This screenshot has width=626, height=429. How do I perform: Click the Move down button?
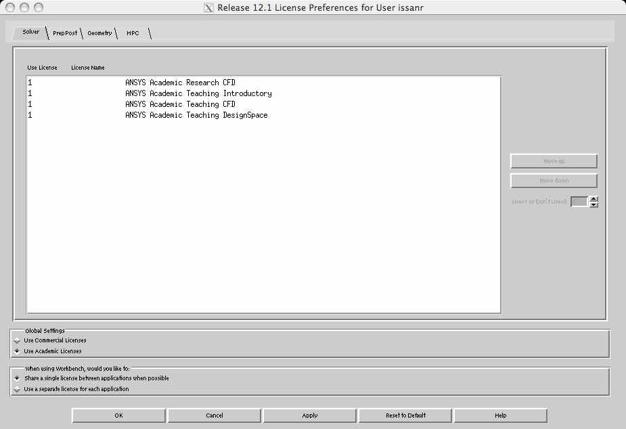[x=554, y=181]
